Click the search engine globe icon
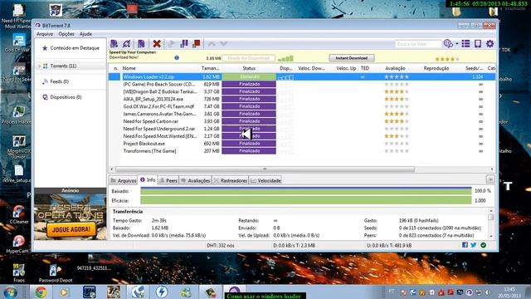This screenshot has width=531, height=299. [x=448, y=44]
